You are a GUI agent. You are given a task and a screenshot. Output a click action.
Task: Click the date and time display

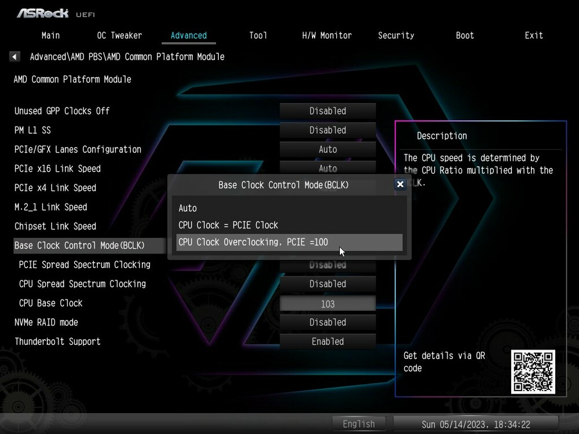point(475,424)
